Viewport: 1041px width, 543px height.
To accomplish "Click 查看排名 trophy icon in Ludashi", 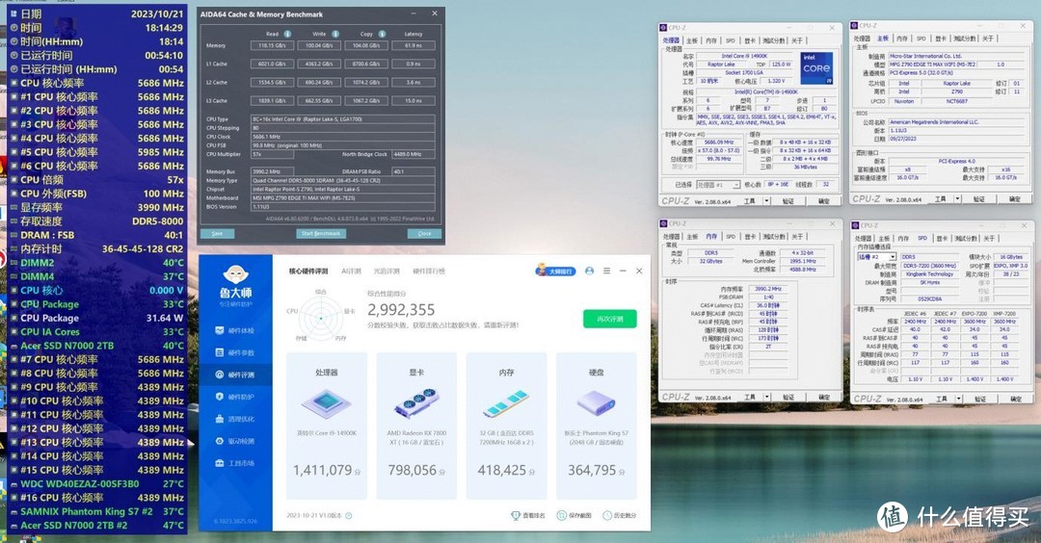I will click(516, 515).
